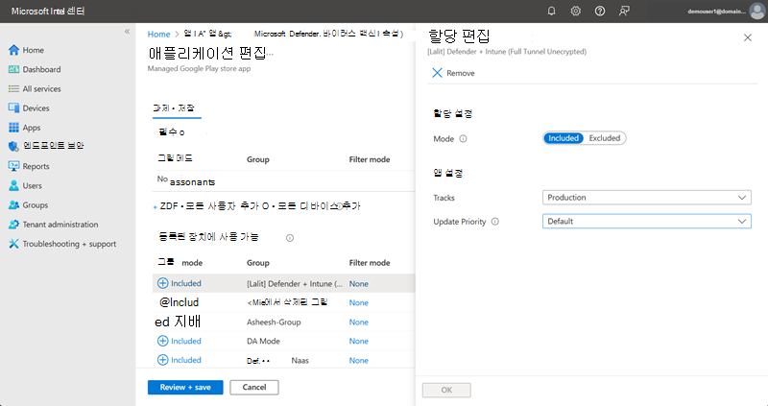Viewport: 768px width, 406px height.
Task: Click None filter in Naas row
Action: pos(358,360)
